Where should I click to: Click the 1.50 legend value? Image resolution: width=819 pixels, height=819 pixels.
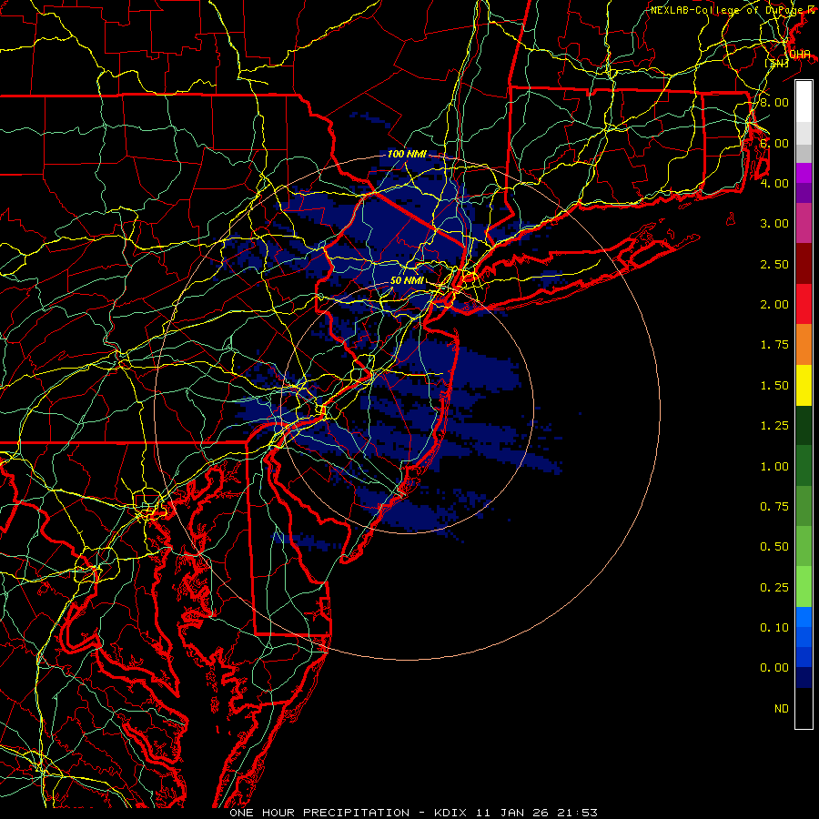tap(774, 386)
